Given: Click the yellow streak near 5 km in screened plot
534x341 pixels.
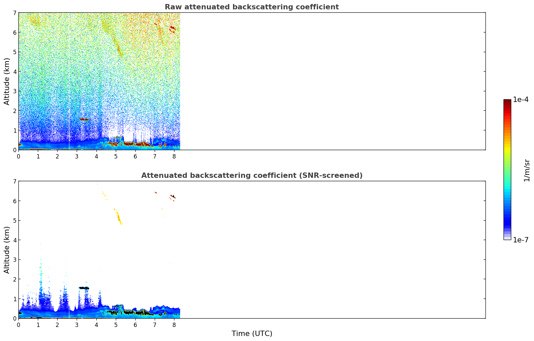Looking at the screenshot, I should coord(119,218).
